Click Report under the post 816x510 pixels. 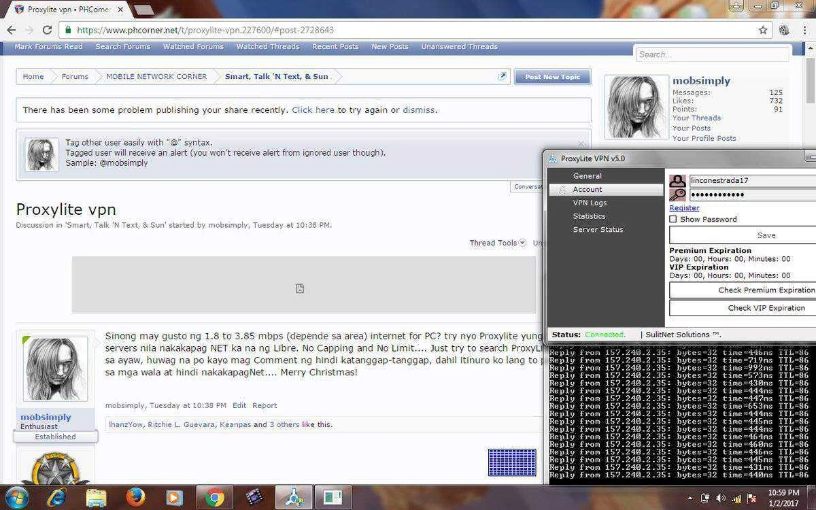pyautogui.click(x=265, y=405)
